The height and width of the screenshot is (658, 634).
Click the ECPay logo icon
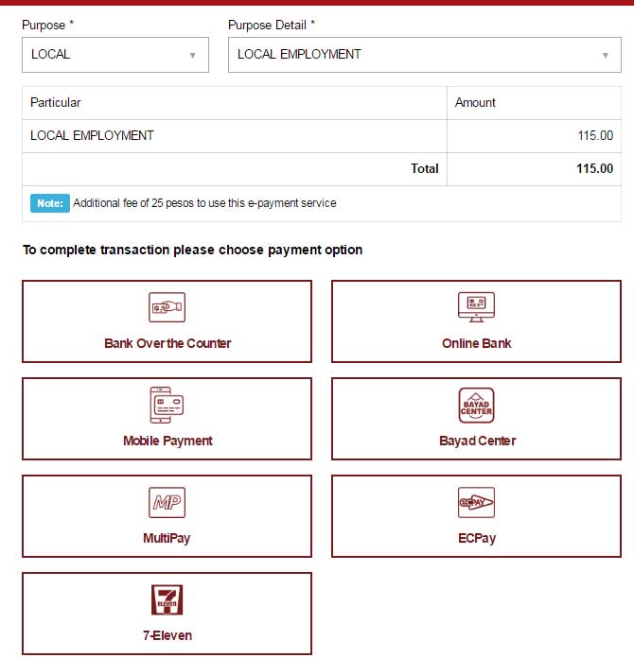(476, 502)
